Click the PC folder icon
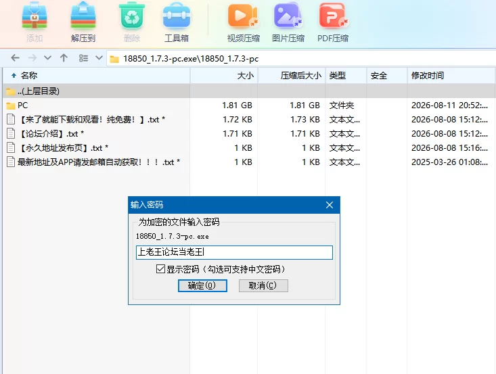Screen dimensions: 496x374 click(11, 106)
